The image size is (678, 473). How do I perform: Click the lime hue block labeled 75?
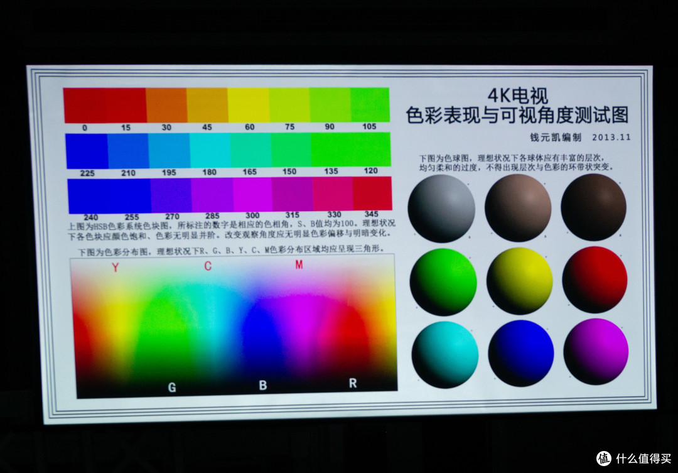(x=289, y=105)
